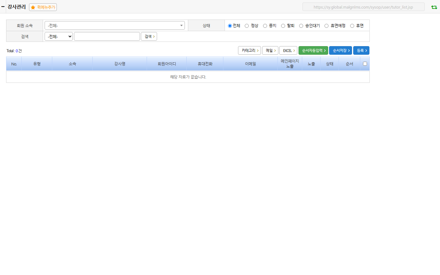Click the 강사명 column header
The width and height of the screenshot is (440, 275).
(120, 64)
